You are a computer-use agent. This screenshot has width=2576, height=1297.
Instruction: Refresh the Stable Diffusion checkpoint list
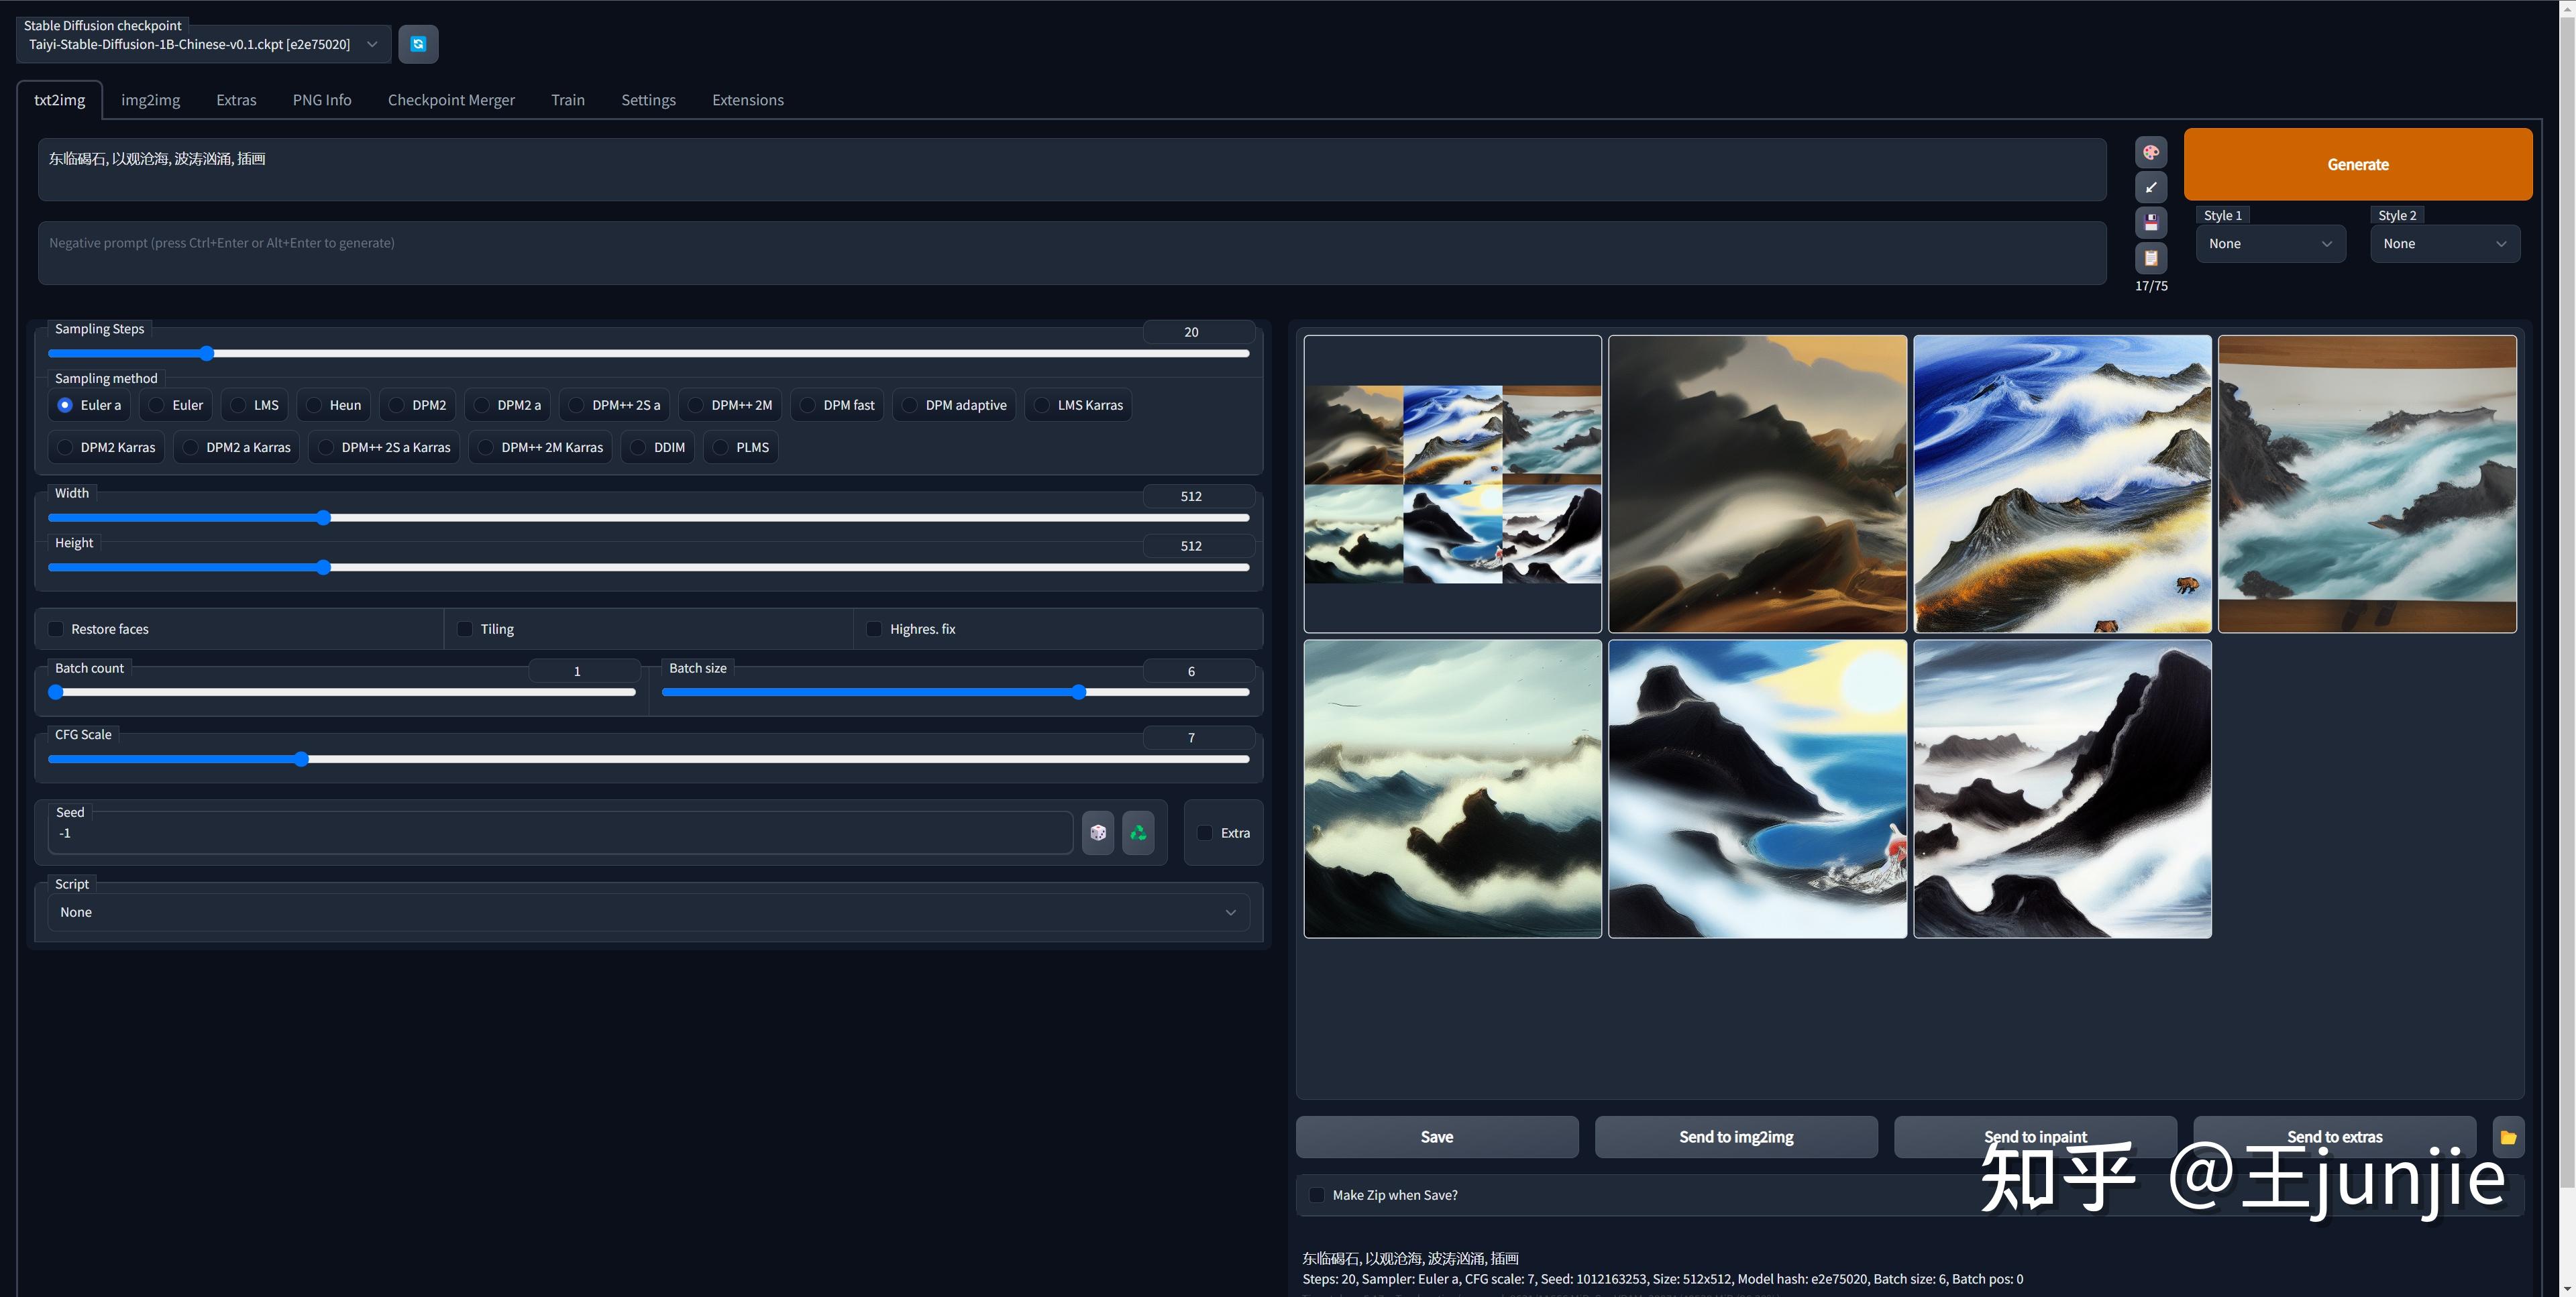pyautogui.click(x=418, y=44)
